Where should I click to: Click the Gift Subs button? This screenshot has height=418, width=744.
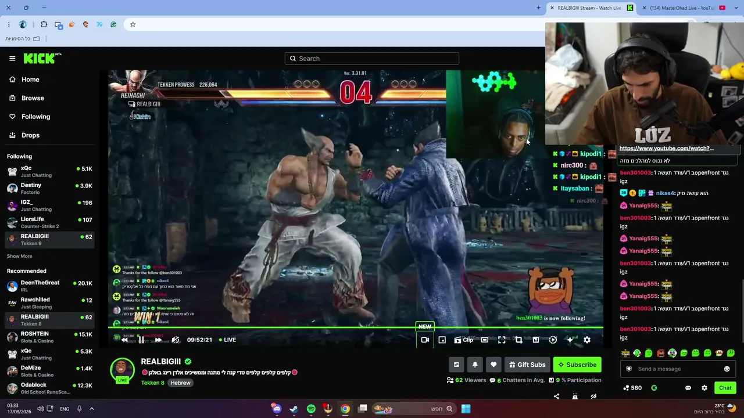527,365
